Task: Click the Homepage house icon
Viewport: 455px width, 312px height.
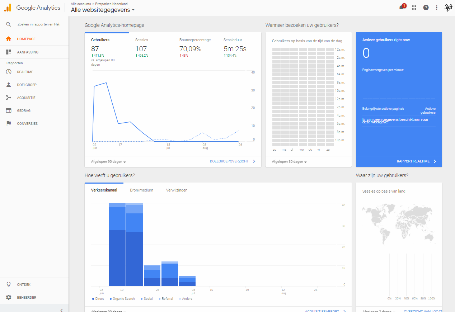Action: pyautogui.click(x=9, y=39)
